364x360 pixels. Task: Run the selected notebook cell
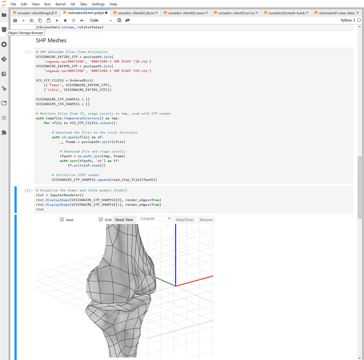pos(57,20)
